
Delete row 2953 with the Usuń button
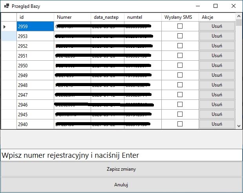click(x=217, y=36)
